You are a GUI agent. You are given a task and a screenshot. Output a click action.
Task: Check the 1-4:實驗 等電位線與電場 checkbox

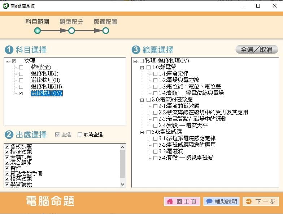(155, 94)
